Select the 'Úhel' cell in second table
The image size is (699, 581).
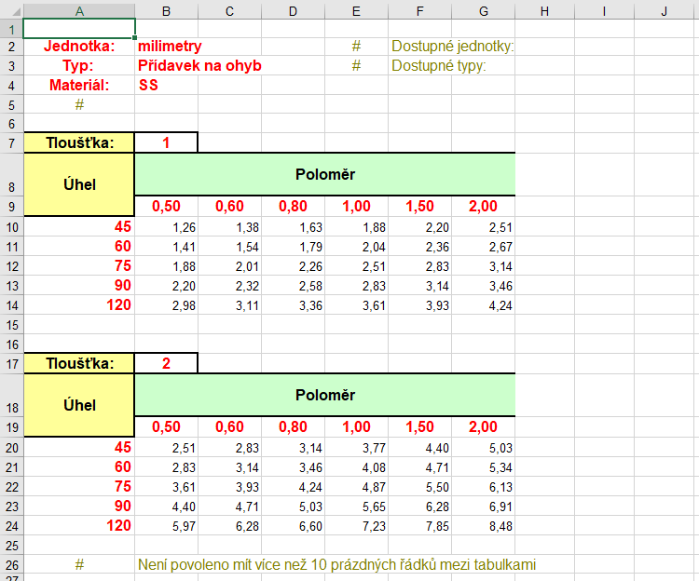tap(79, 405)
